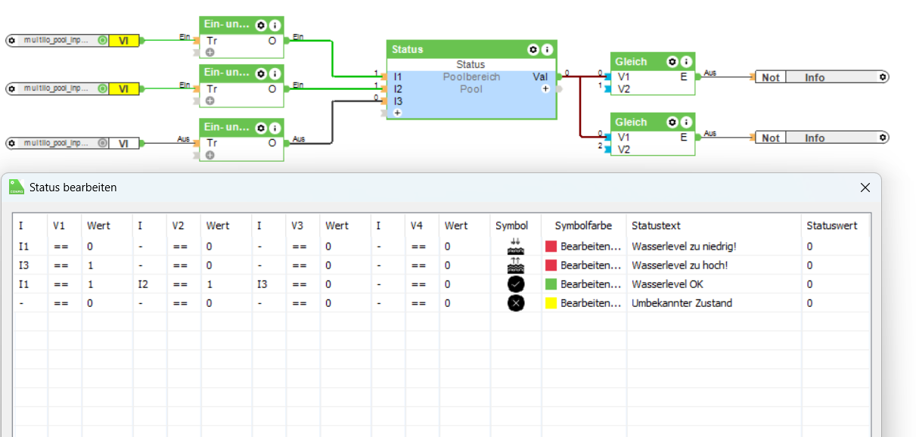
Task: Click checkmark symbol in 'Wasserlevel OK' row
Action: click(x=516, y=284)
